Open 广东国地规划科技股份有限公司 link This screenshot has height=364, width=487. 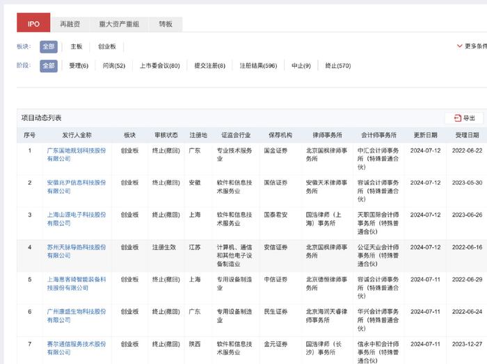coord(77,155)
